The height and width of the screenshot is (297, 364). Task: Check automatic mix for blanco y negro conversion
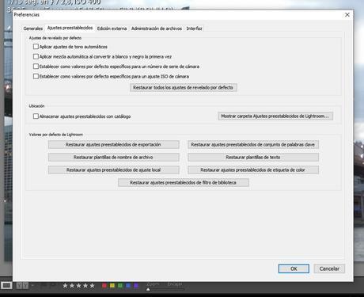36,56
